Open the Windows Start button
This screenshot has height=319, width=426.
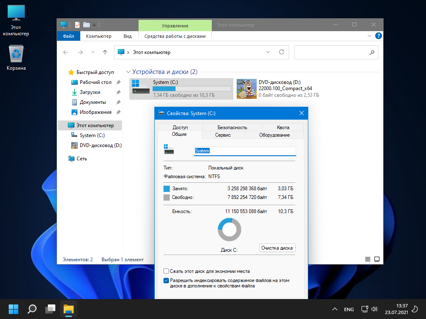coord(14,309)
